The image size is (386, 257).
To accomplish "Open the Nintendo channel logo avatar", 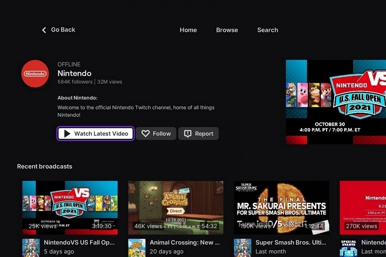I will (35, 74).
